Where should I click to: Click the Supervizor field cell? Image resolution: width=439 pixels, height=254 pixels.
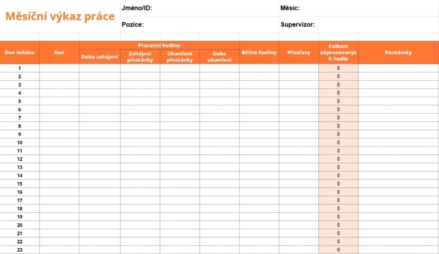pyautogui.click(x=358, y=25)
